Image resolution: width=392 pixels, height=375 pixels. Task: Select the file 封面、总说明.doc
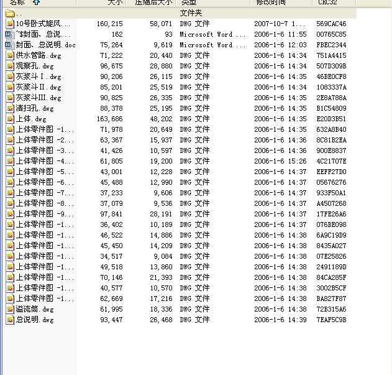coord(46,45)
